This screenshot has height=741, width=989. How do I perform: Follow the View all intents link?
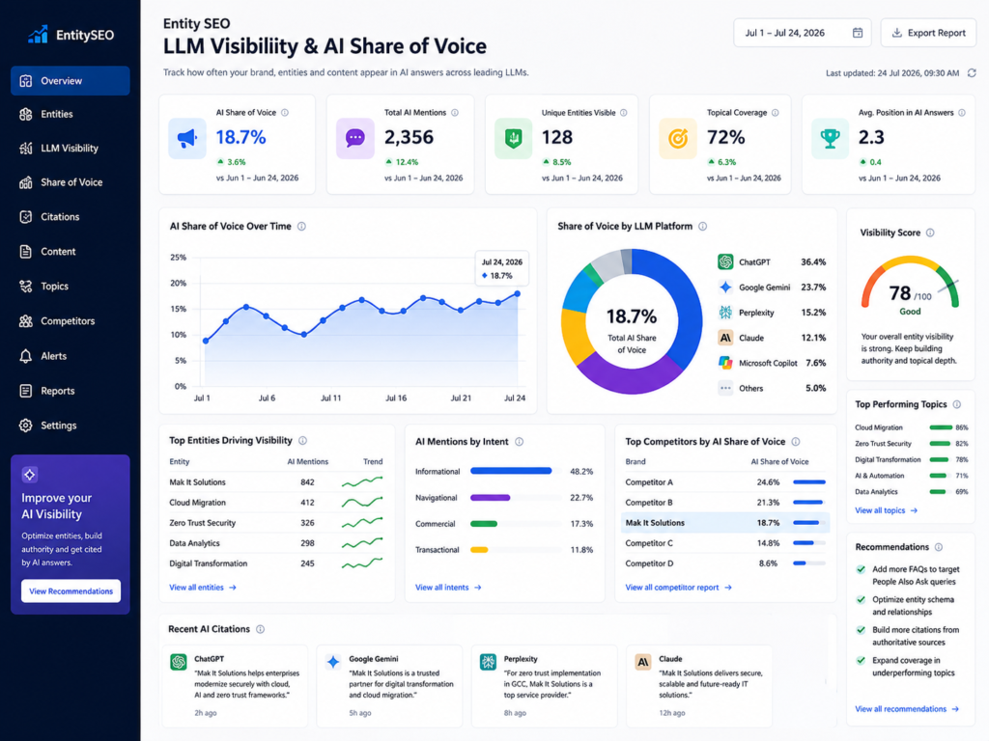coord(448,588)
